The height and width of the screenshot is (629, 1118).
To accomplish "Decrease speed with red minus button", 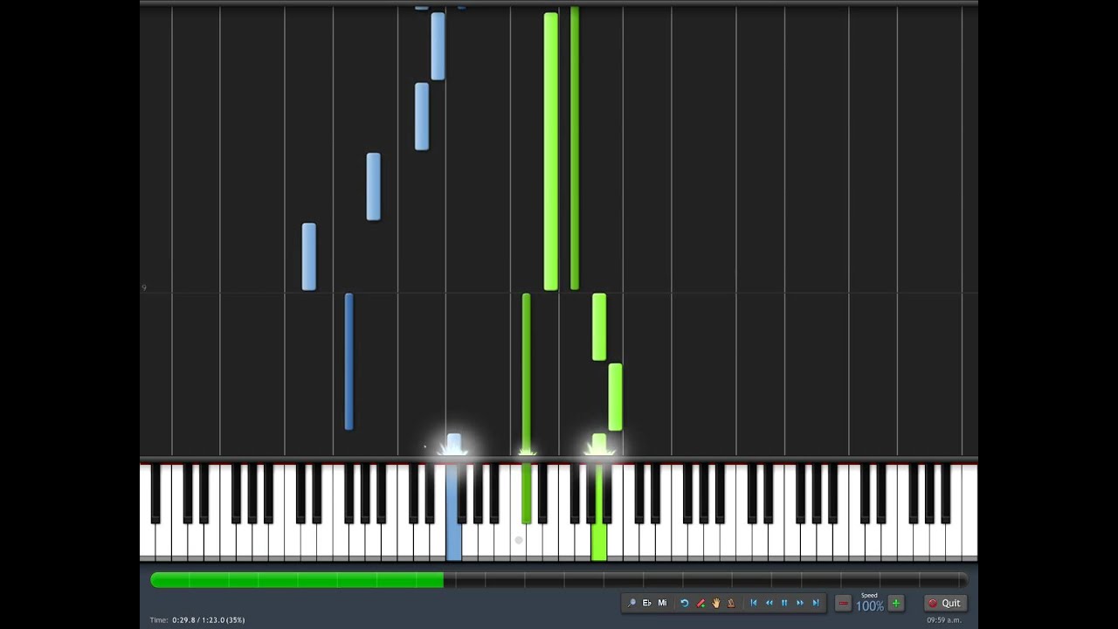I will tap(844, 603).
